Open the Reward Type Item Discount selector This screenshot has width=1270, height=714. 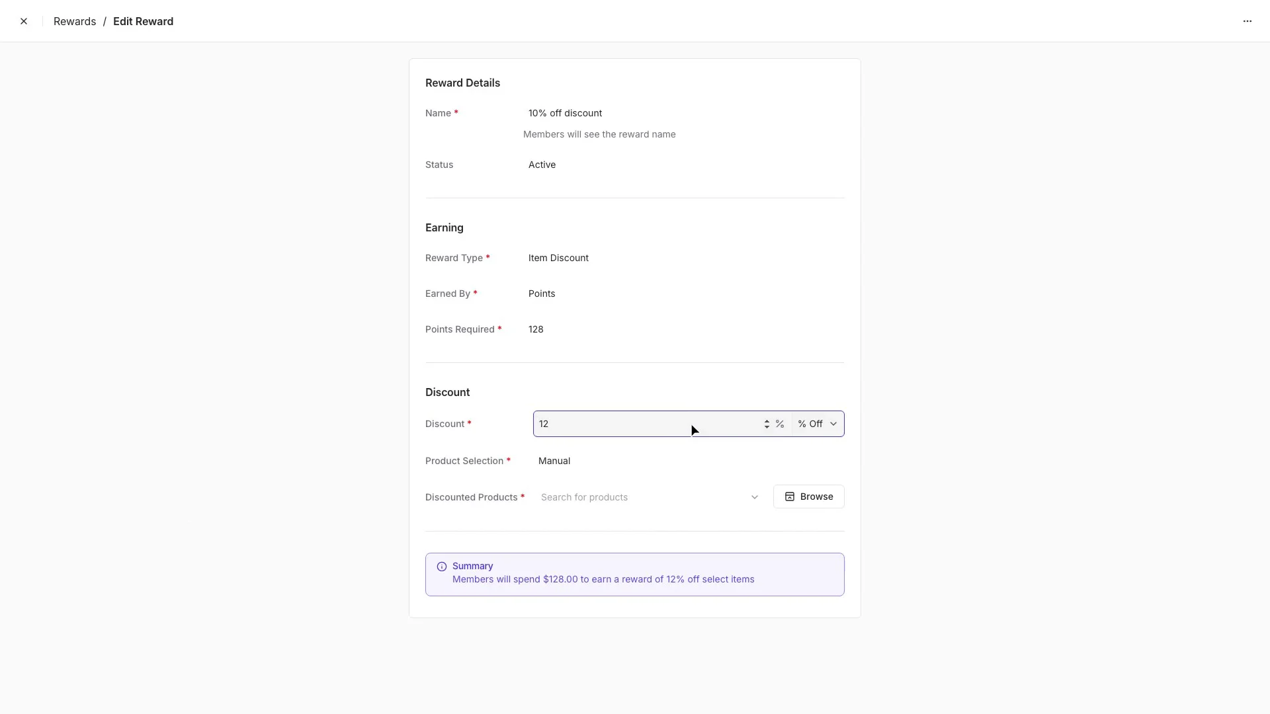click(x=683, y=258)
